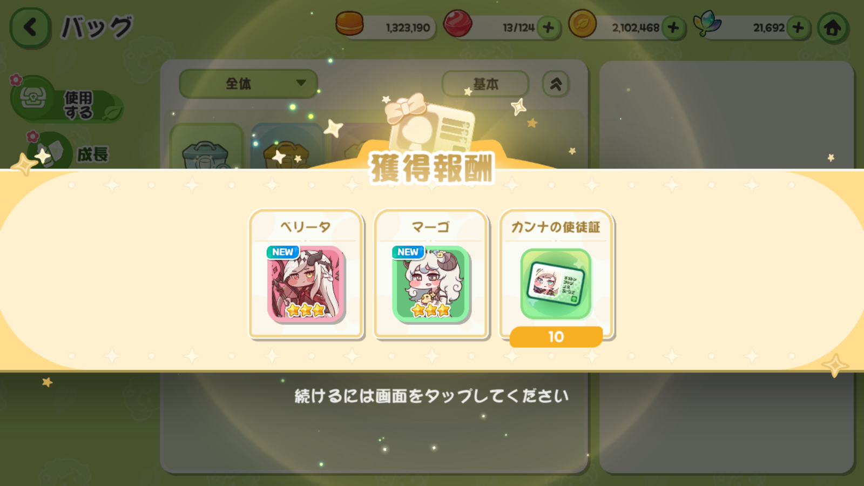Tap the red candy currency icon

pos(457,24)
